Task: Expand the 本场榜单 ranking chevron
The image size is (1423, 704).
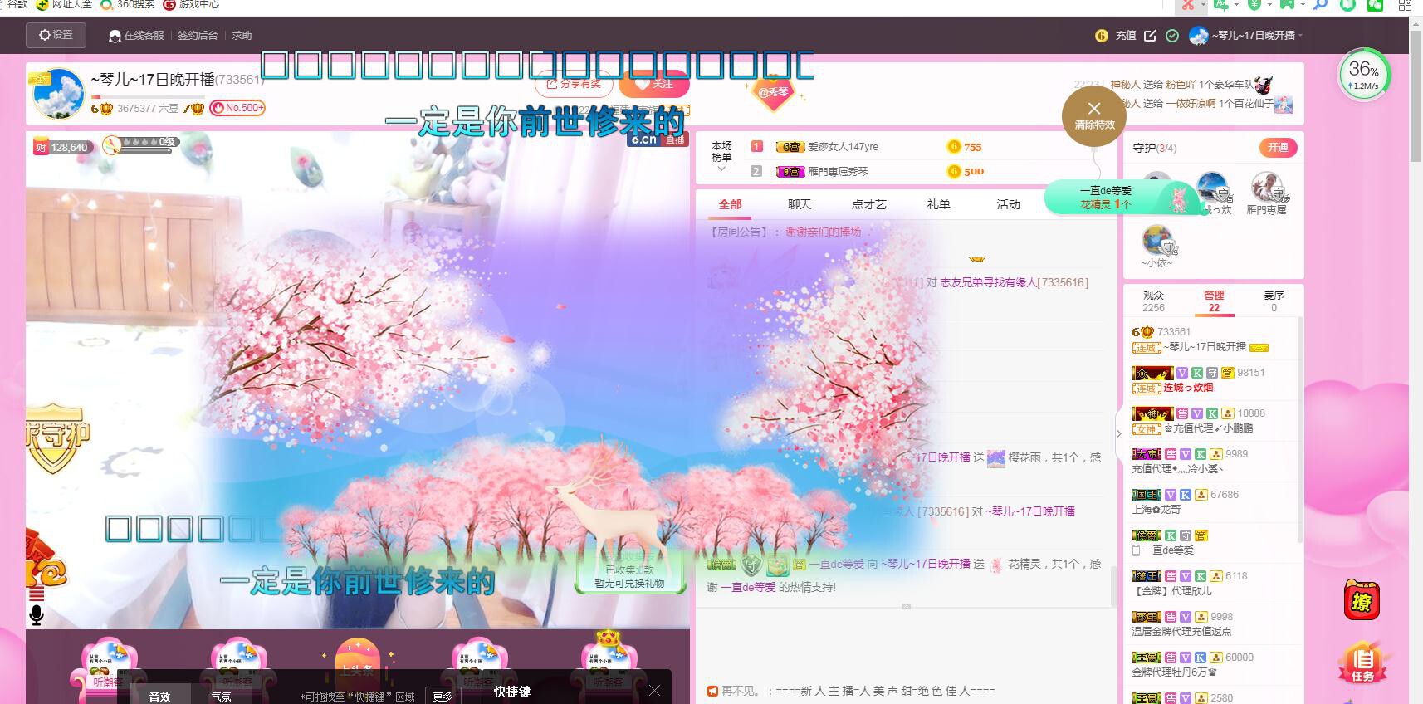Action: pos(721,169)
